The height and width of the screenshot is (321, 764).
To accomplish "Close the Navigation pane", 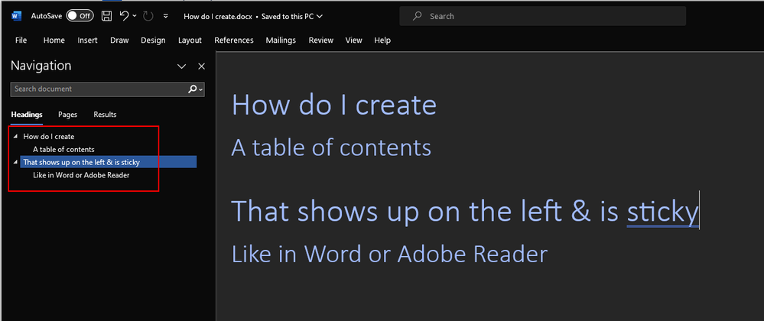I will click(x=201, y=66).
